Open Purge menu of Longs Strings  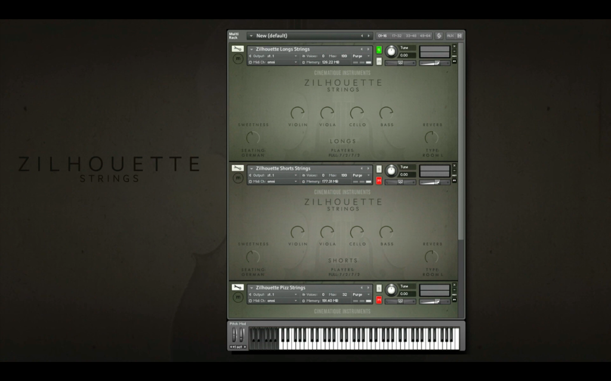coord(361,56)
